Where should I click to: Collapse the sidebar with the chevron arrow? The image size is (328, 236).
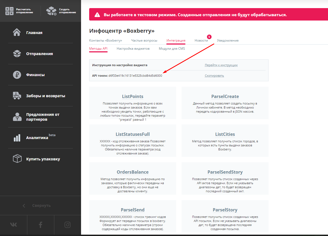(24, 206)
